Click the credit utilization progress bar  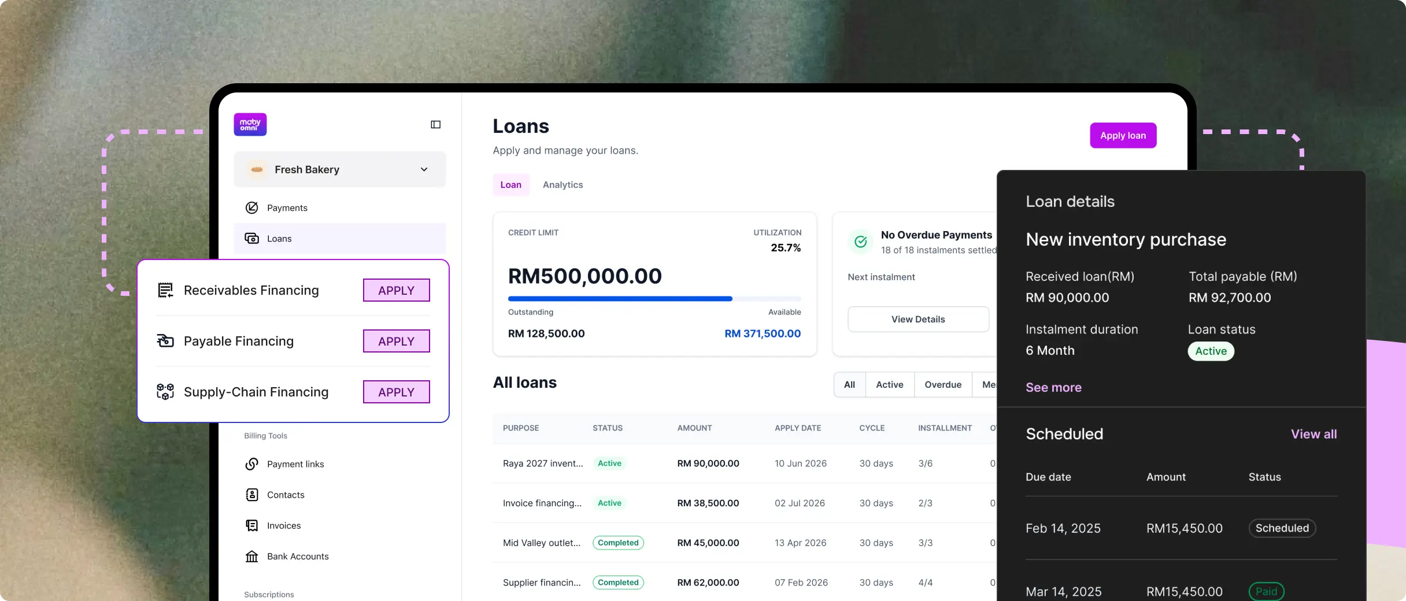[x=654, y=299]
